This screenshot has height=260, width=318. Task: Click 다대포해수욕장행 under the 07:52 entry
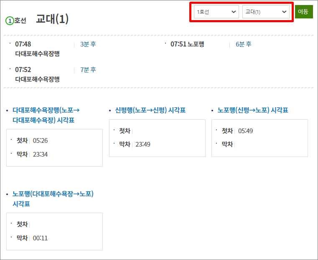[x=37, y=79]
